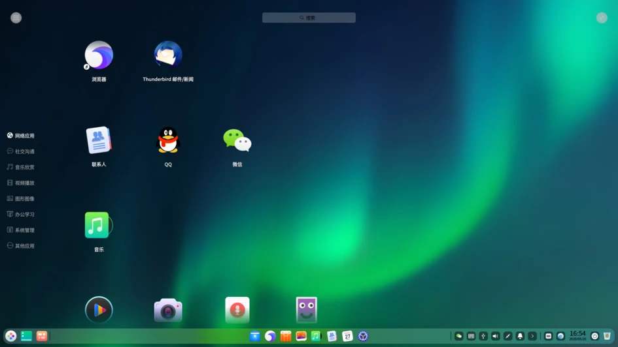
Task: Click the blue globe tray icon beside clock
Action: (x=560, y=337)
